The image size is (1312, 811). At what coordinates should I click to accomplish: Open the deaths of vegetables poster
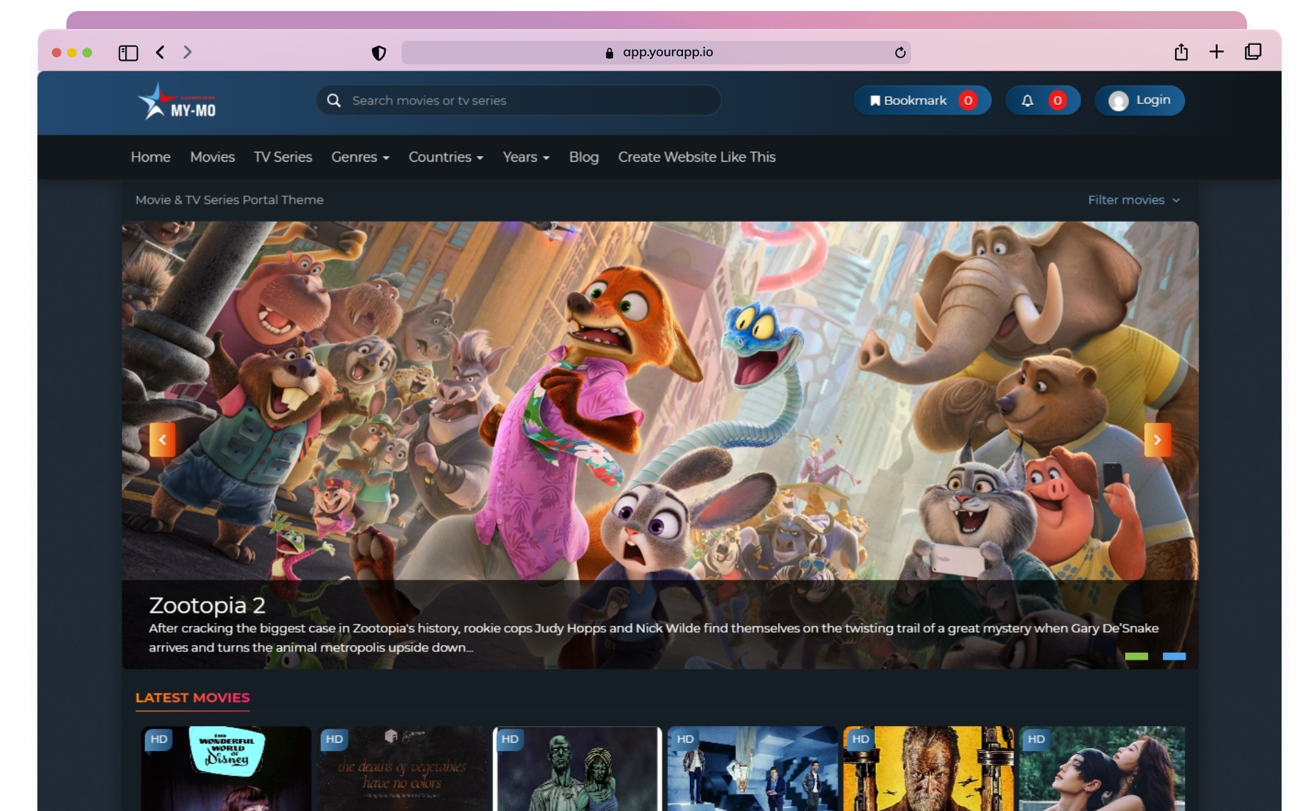click(x=402, y=768)
